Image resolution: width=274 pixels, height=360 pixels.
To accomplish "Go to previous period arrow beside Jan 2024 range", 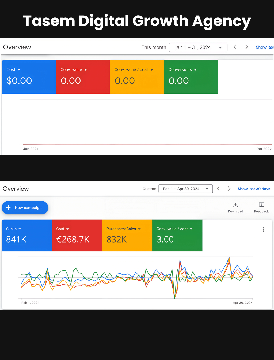I will pos(235,47).
